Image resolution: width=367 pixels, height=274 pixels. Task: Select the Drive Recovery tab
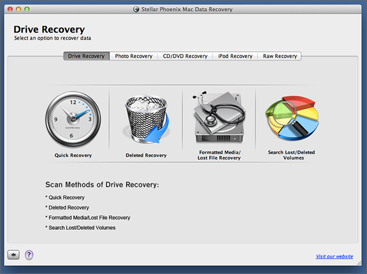tap(86, 56)
